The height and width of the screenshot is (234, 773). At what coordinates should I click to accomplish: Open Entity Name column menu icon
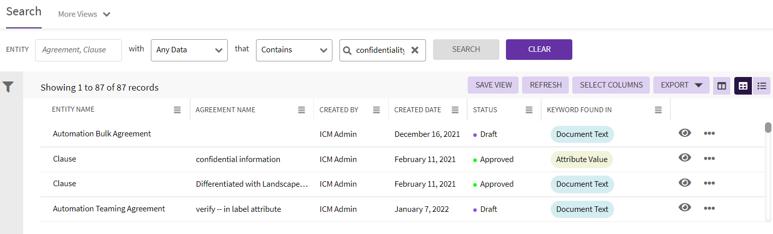(177, 110)
